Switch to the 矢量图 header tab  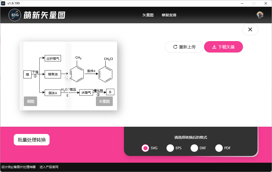coord(148,15)
